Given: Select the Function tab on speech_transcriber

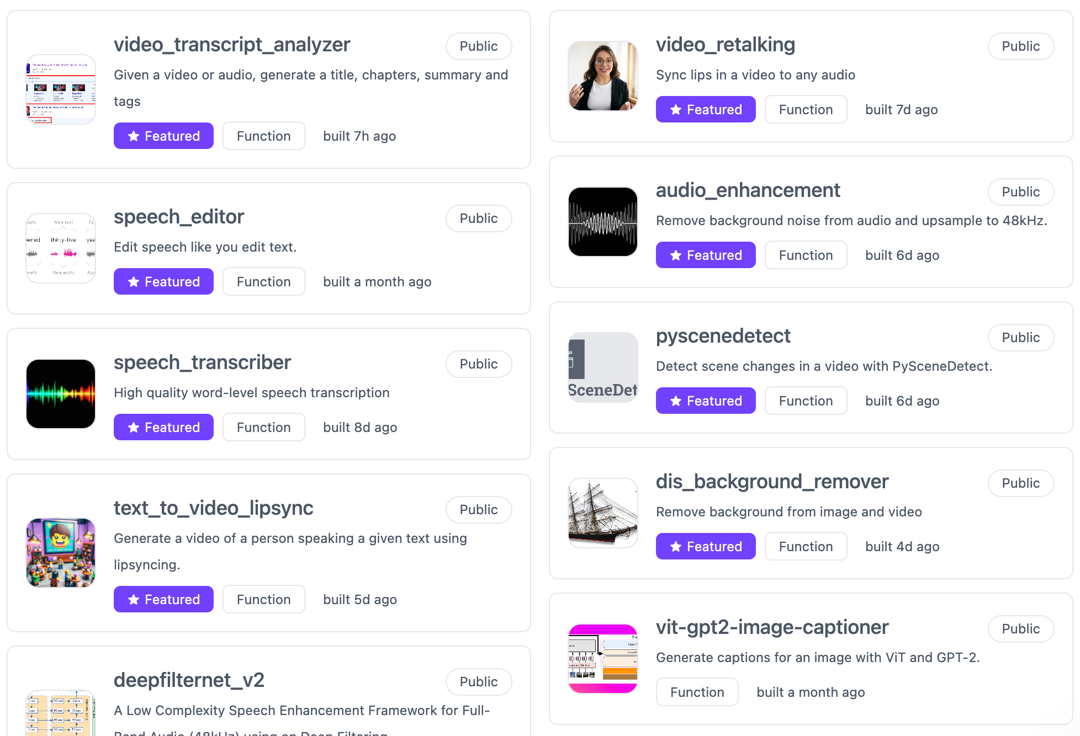Looking at the screenshot, I should (x=263, y=427).
